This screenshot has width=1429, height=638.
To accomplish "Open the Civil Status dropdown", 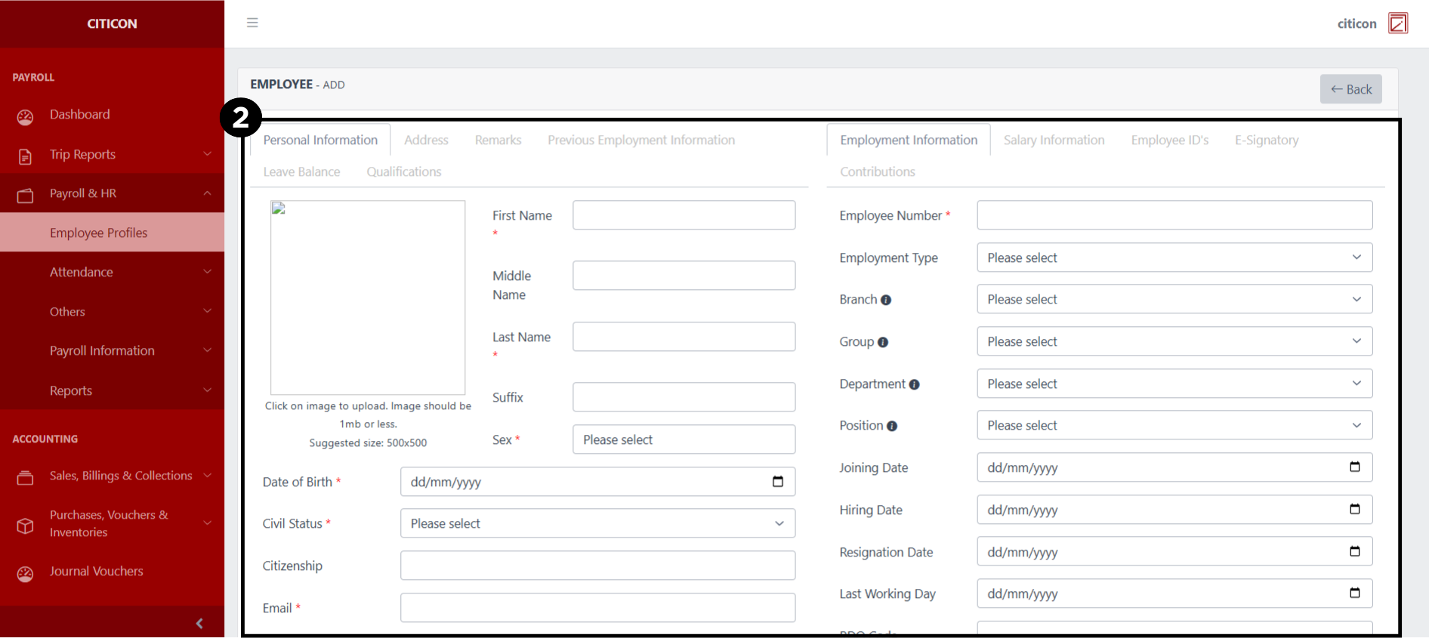I will tap(597, 523).
